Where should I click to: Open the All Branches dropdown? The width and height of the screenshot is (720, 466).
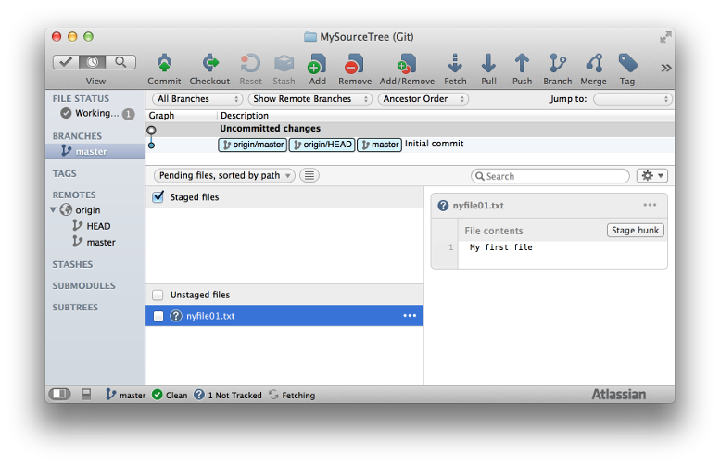coord(197,99)
